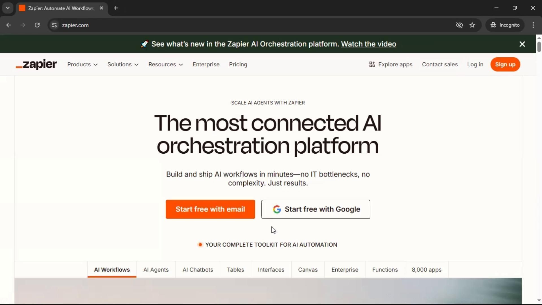Bookmark this page with the star icon
This screenshot has height=305, width=542.
coord(472,25)
